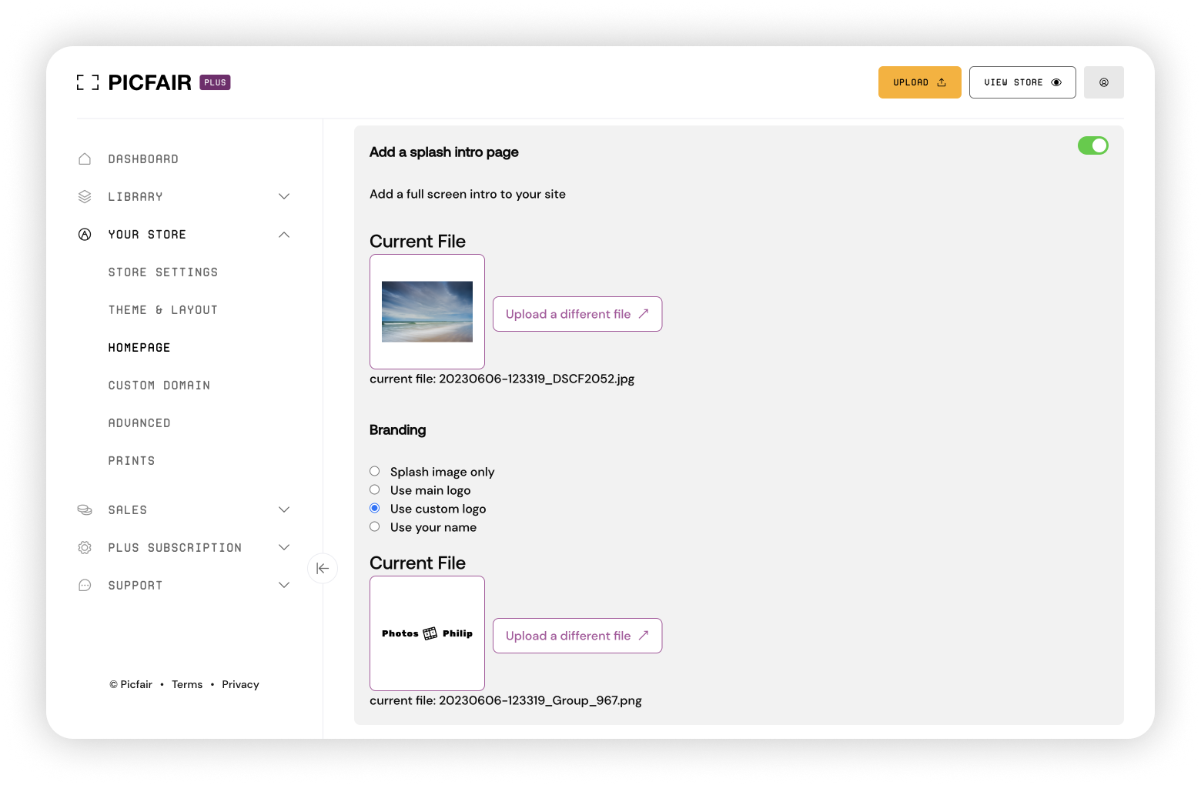Image resolution: width=1201 pixels, height=785 pixels.
Task: Click the Library stacked layers icon
Action: pyautogui.click(x=85, y=197)
